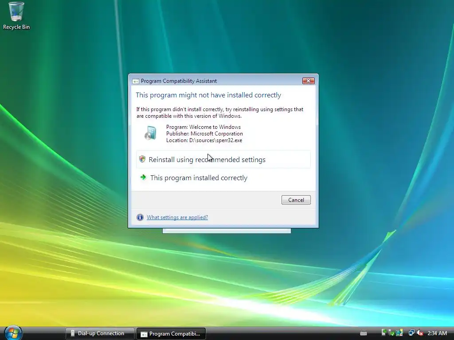Click the 'might not have installed correctly' heading
Image resolution: width=454 pixels, height=340 pixels.
(208, 95)
